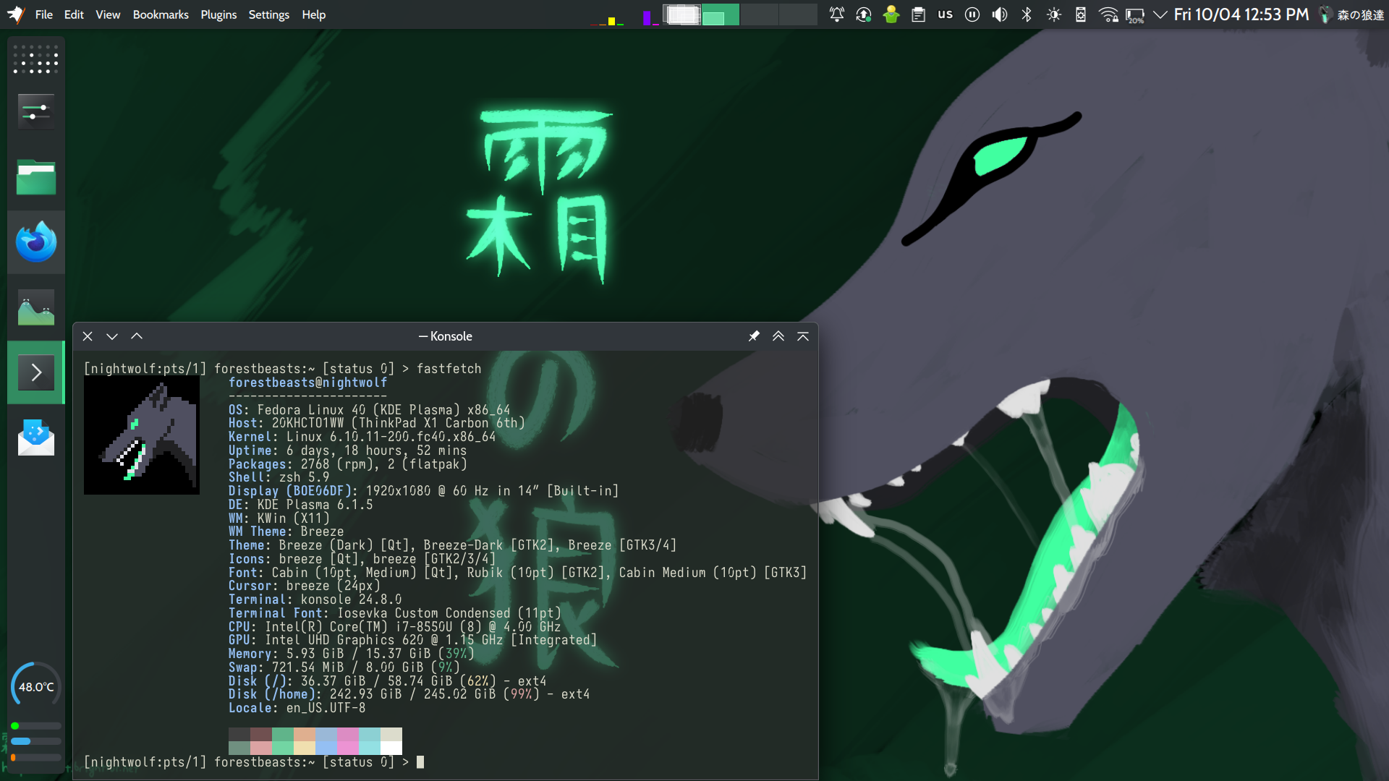Click the user avatar next to 森の狼達
1389x781 pixels.
1325,14
